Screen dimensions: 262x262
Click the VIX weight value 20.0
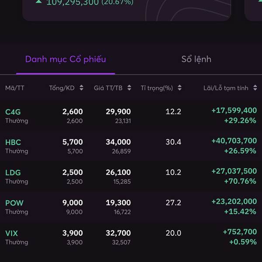173,233
